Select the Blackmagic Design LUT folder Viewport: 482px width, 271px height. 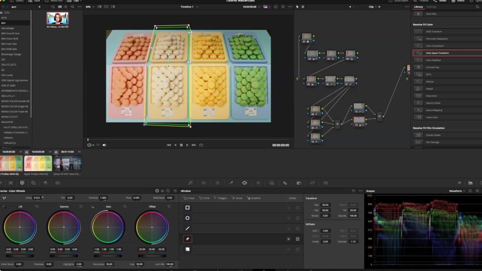coord(16,55)
